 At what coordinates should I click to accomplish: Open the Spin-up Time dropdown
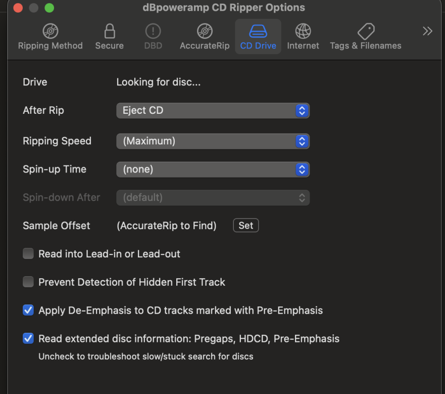213,169
